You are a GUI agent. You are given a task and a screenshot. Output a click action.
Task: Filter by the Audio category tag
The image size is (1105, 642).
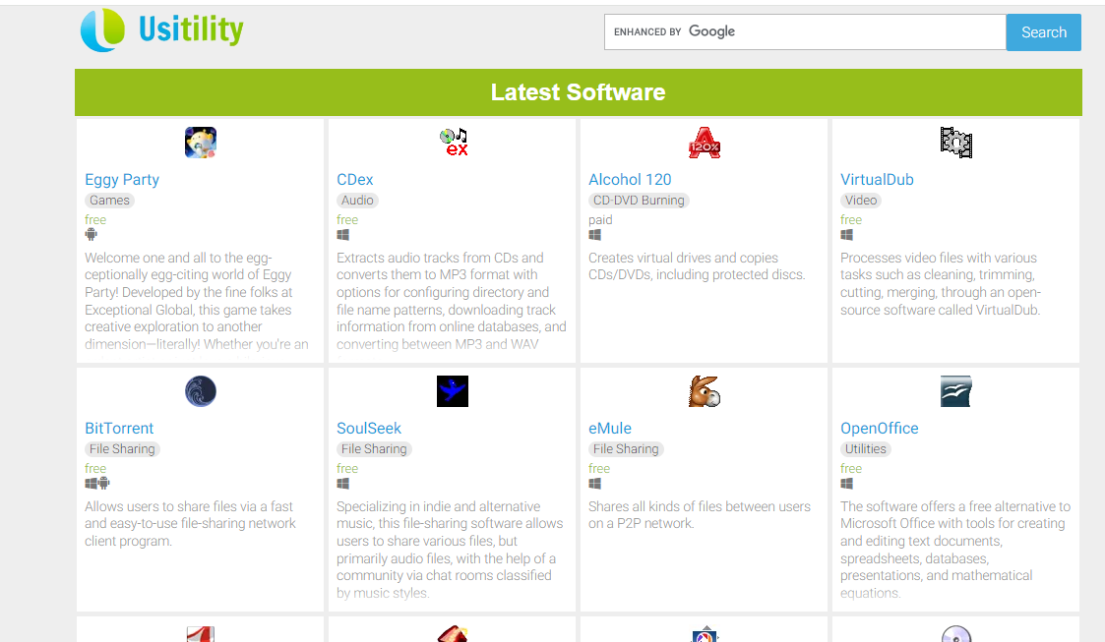[357, 201]
